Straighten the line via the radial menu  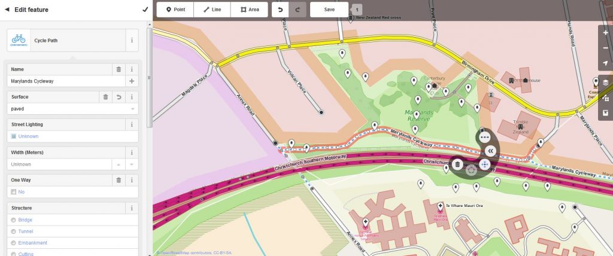click(485, 137)
